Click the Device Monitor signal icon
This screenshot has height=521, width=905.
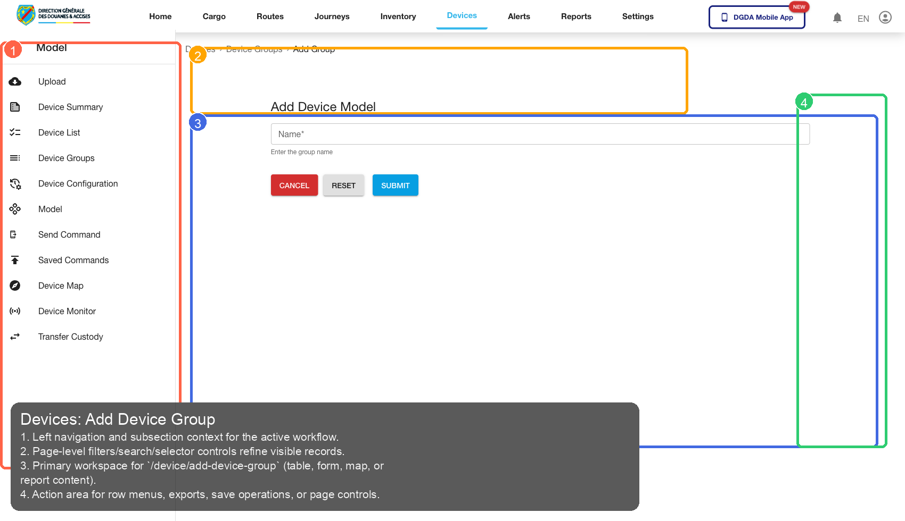tap(15, 311)
